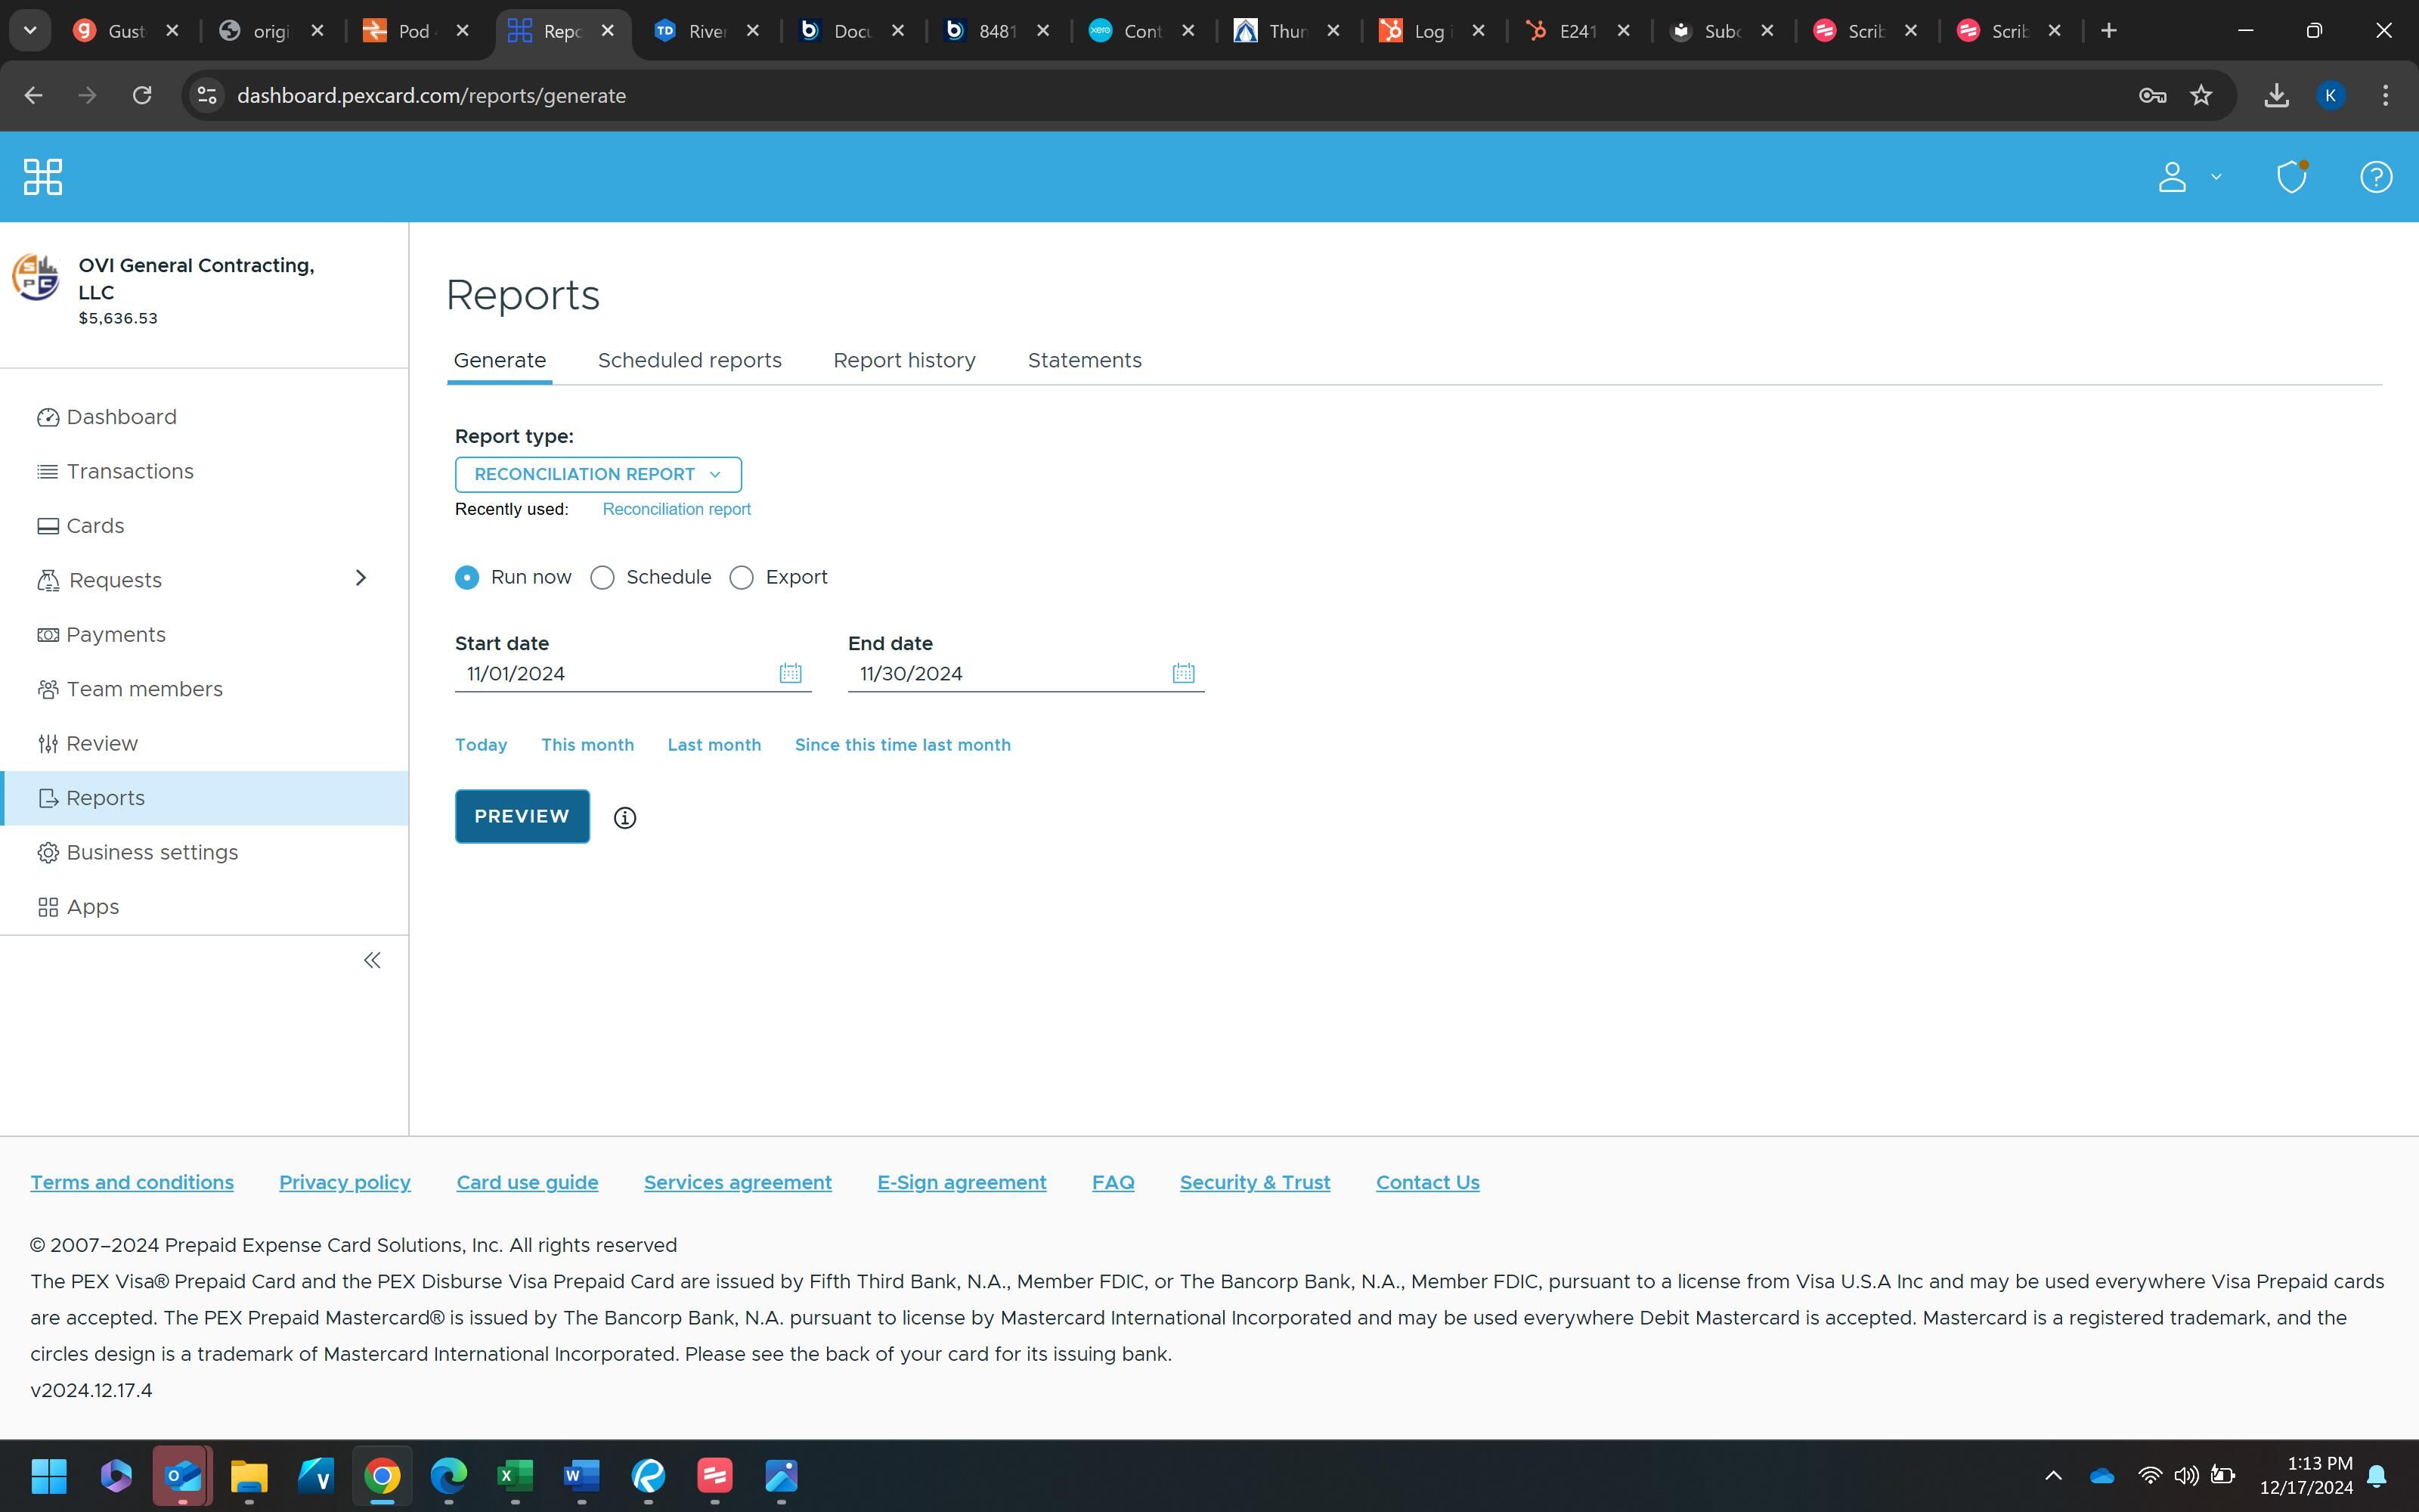Select the Schedule radio button

pos(602,578)
